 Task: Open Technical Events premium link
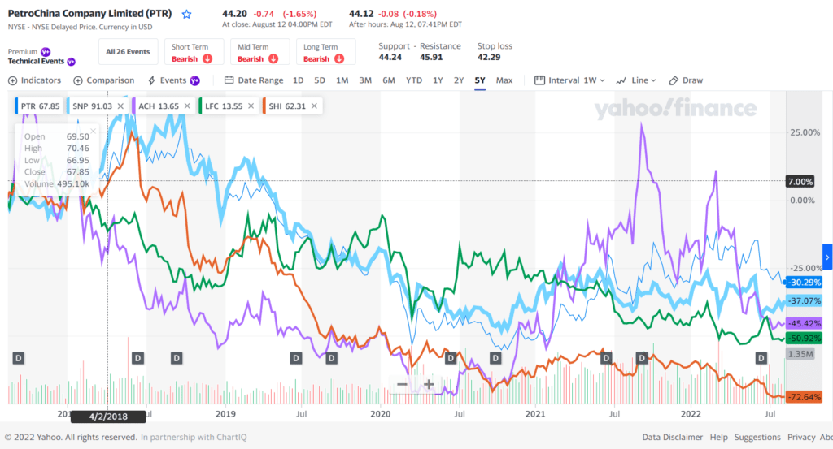[x=41, y=62]
